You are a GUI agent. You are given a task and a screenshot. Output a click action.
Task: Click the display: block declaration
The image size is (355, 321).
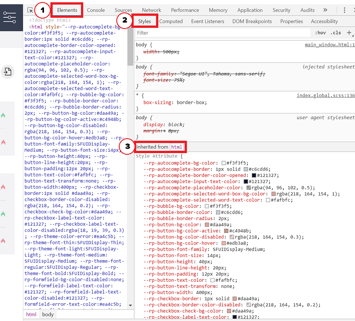coord(164,125)
